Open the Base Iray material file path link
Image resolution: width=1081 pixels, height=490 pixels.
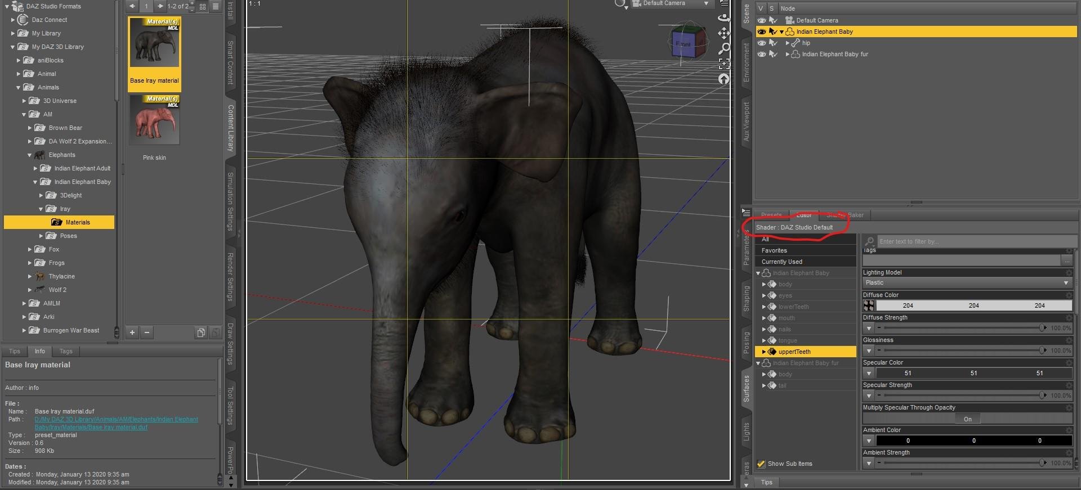(116, 423)
